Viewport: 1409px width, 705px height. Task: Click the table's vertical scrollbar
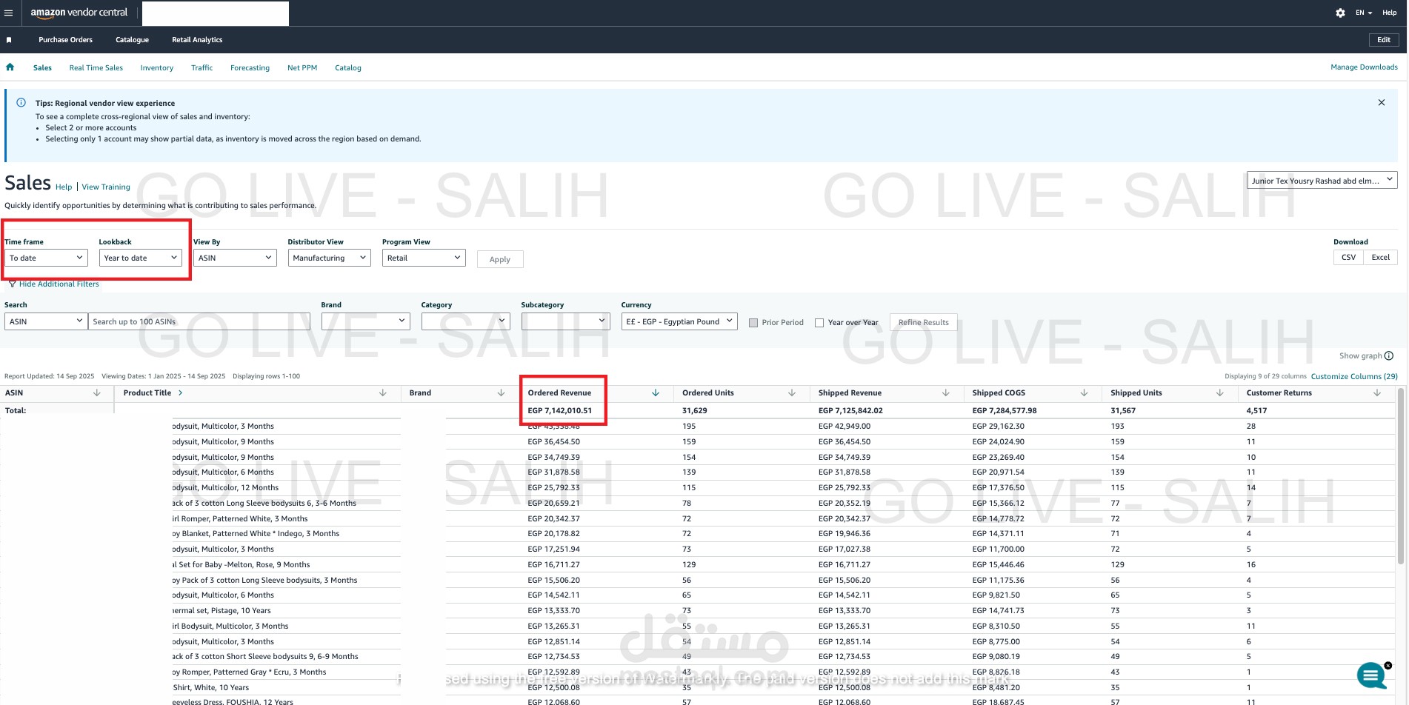[x=1400, y=476]
